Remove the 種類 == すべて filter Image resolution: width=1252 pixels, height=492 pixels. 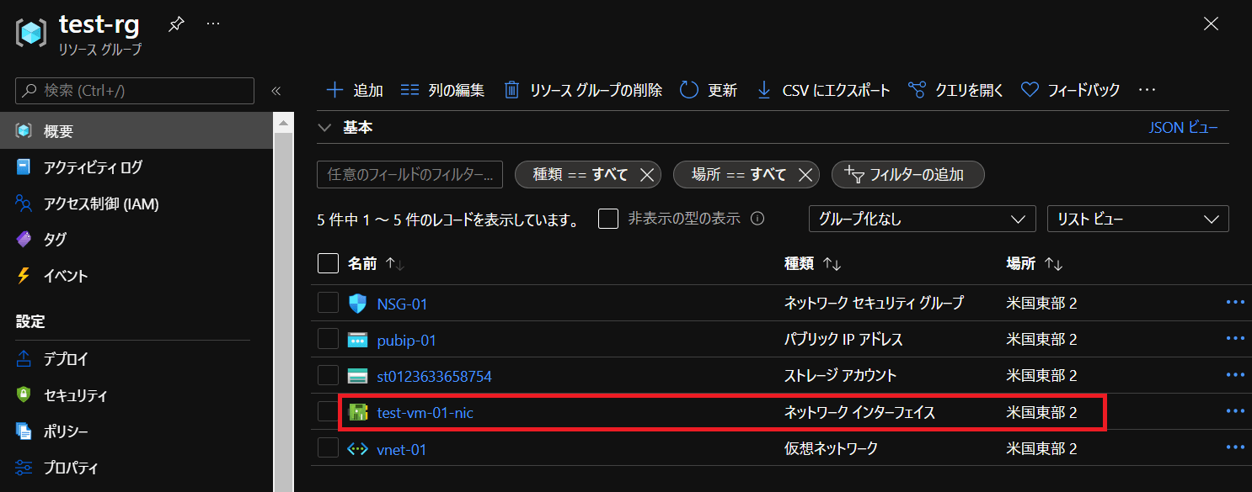pos(647,175)
